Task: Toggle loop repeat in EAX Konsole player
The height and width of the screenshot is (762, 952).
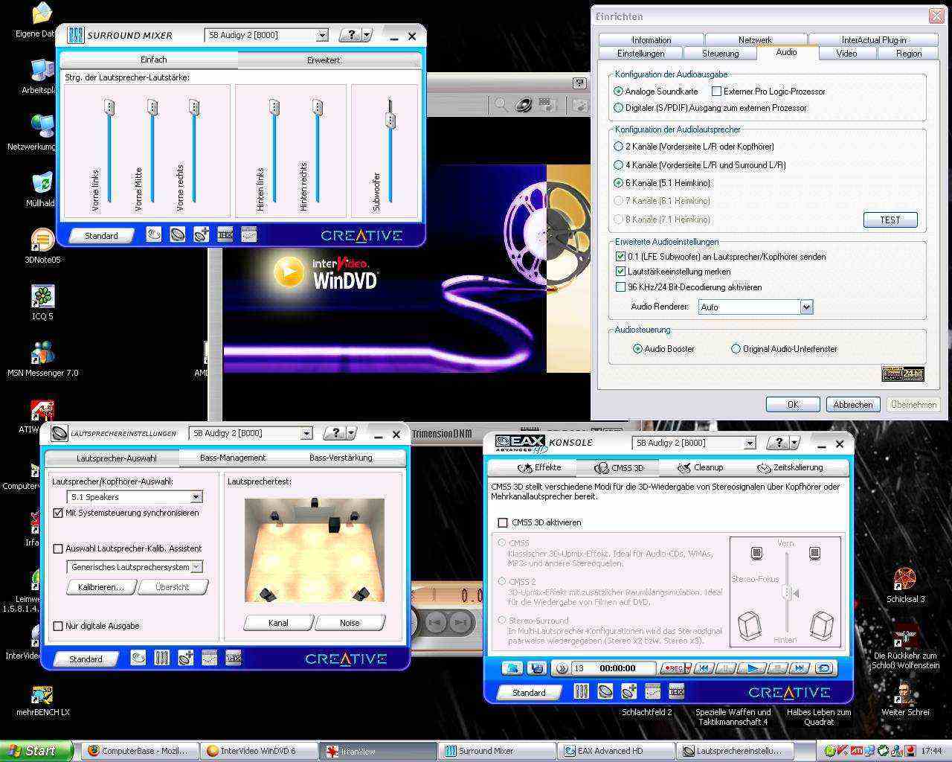Action: point(824,668)
